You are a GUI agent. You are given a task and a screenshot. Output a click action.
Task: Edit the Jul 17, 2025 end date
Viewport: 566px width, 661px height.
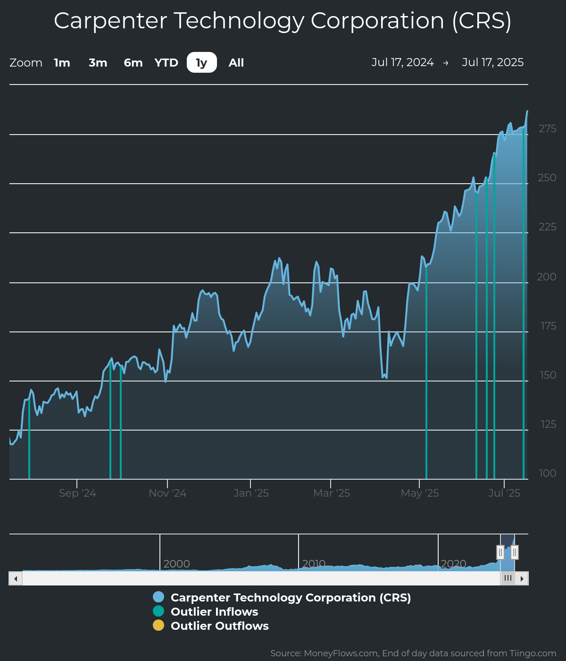(493, 62)
